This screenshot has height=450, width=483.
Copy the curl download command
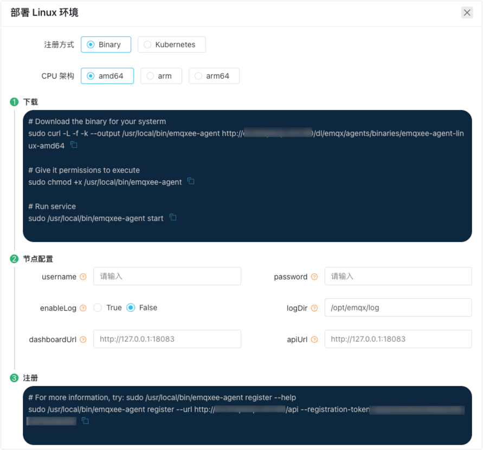coord(74,145)
